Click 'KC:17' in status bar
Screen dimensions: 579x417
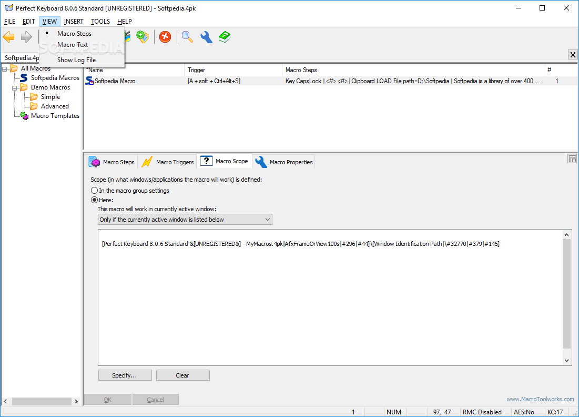pos(555,412)
